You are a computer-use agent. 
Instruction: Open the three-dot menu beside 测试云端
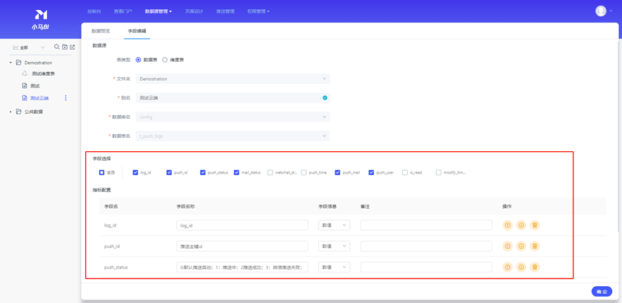[66, 98]
